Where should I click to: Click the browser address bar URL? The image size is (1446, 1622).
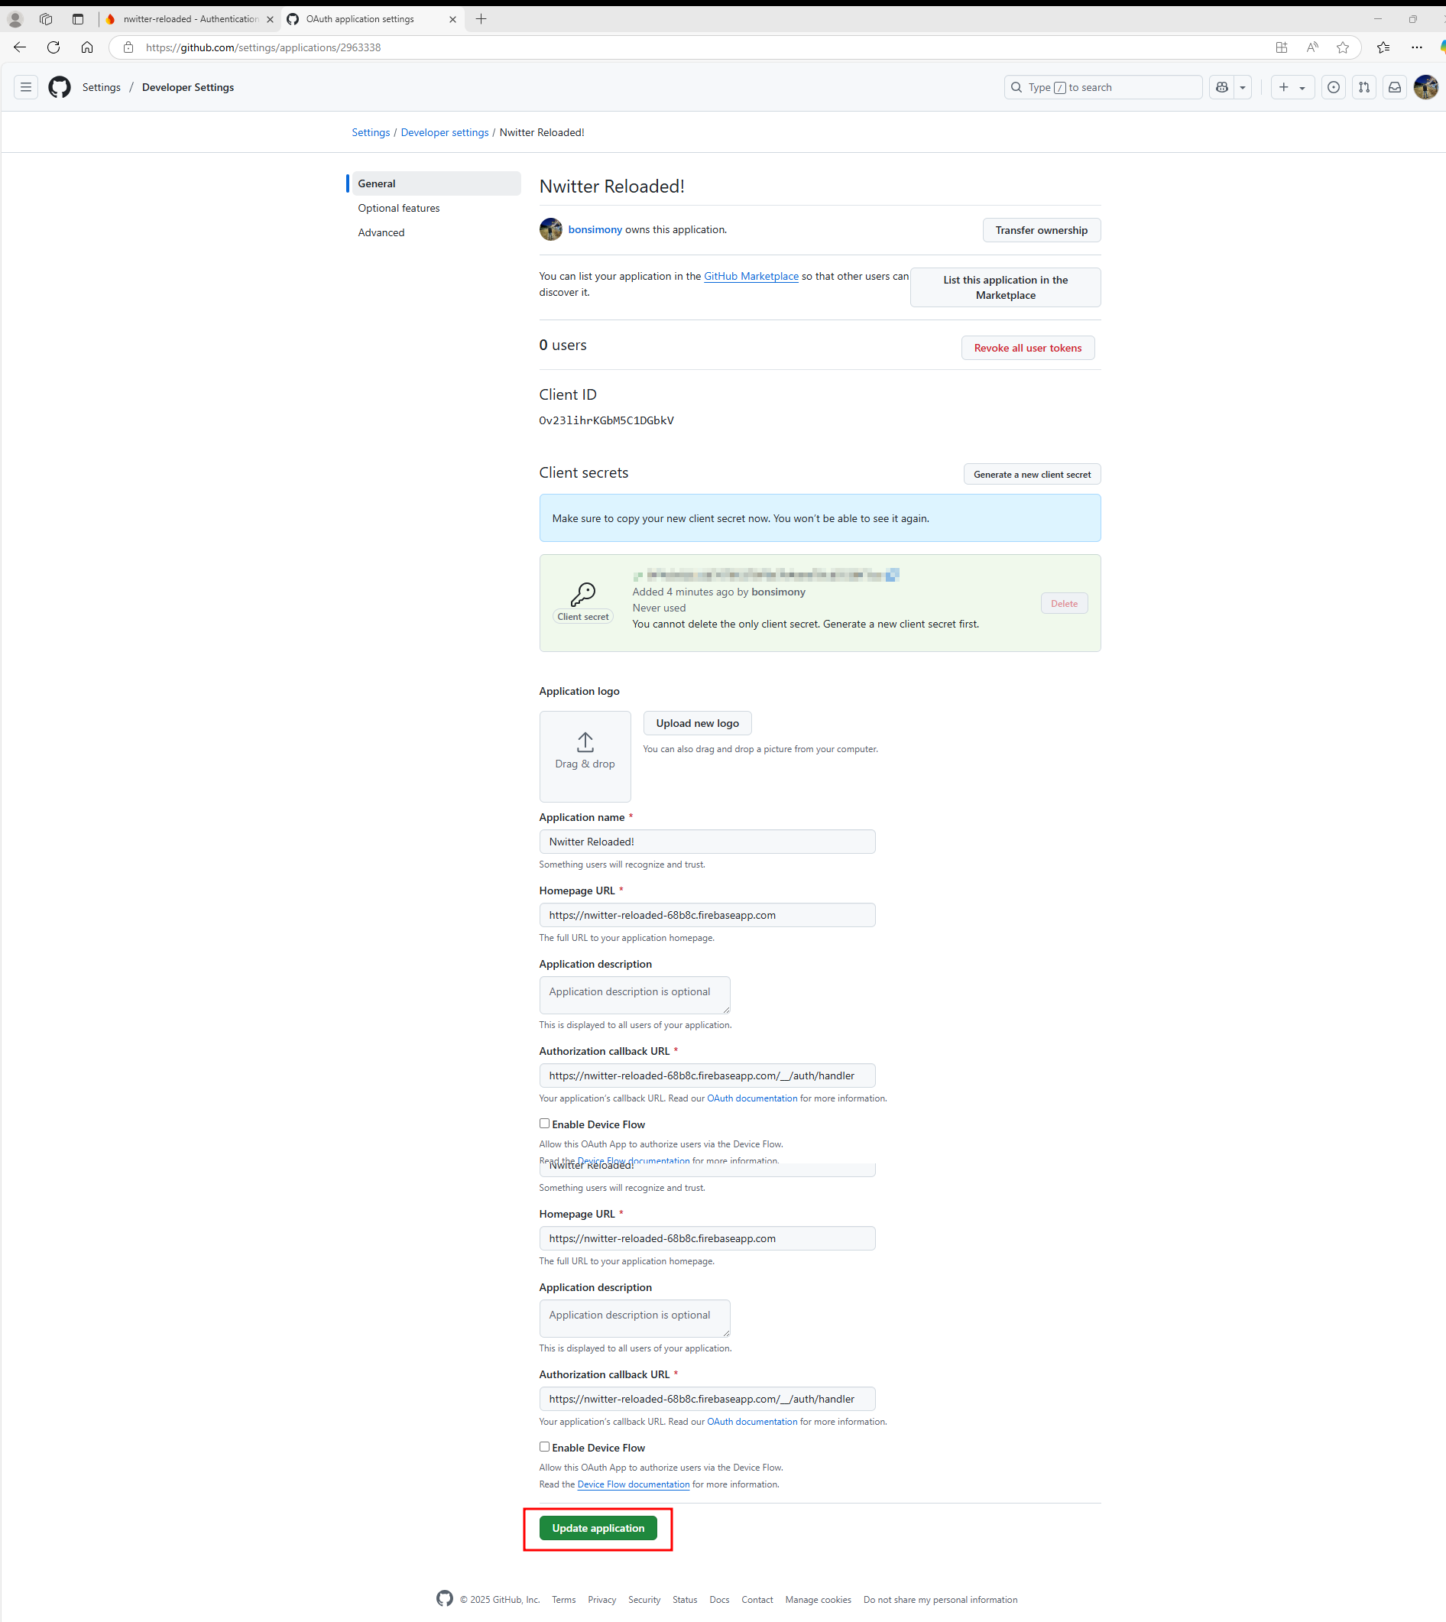(263, 47)
